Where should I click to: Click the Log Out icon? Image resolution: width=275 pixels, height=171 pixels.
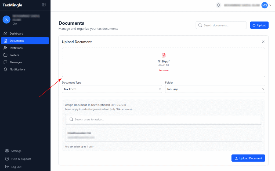(x=7, y=167)
